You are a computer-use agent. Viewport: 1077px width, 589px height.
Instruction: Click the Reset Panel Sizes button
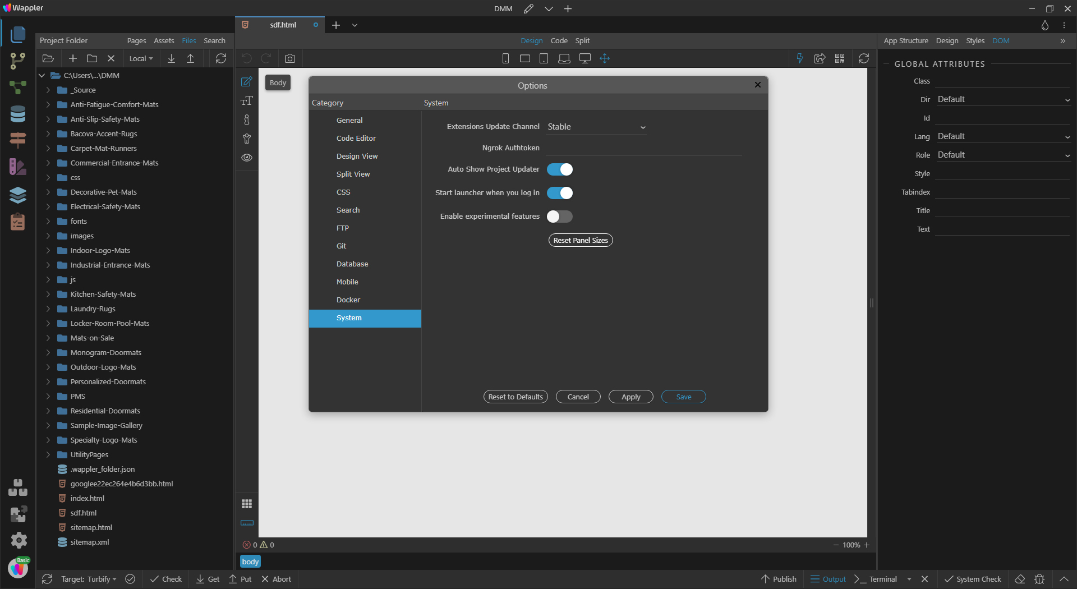580,240
